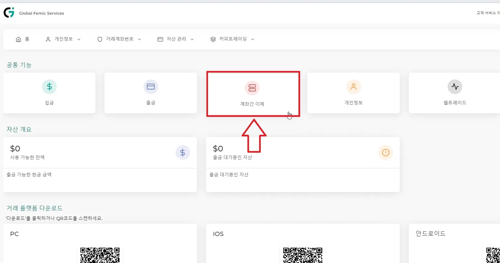Click the QR code in the PC card

pos(100,255)
